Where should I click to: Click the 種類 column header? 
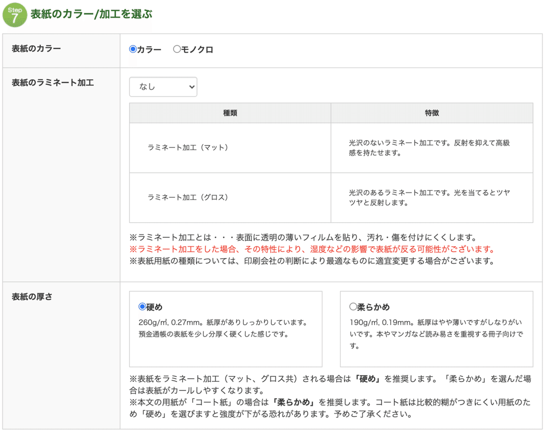229,113
